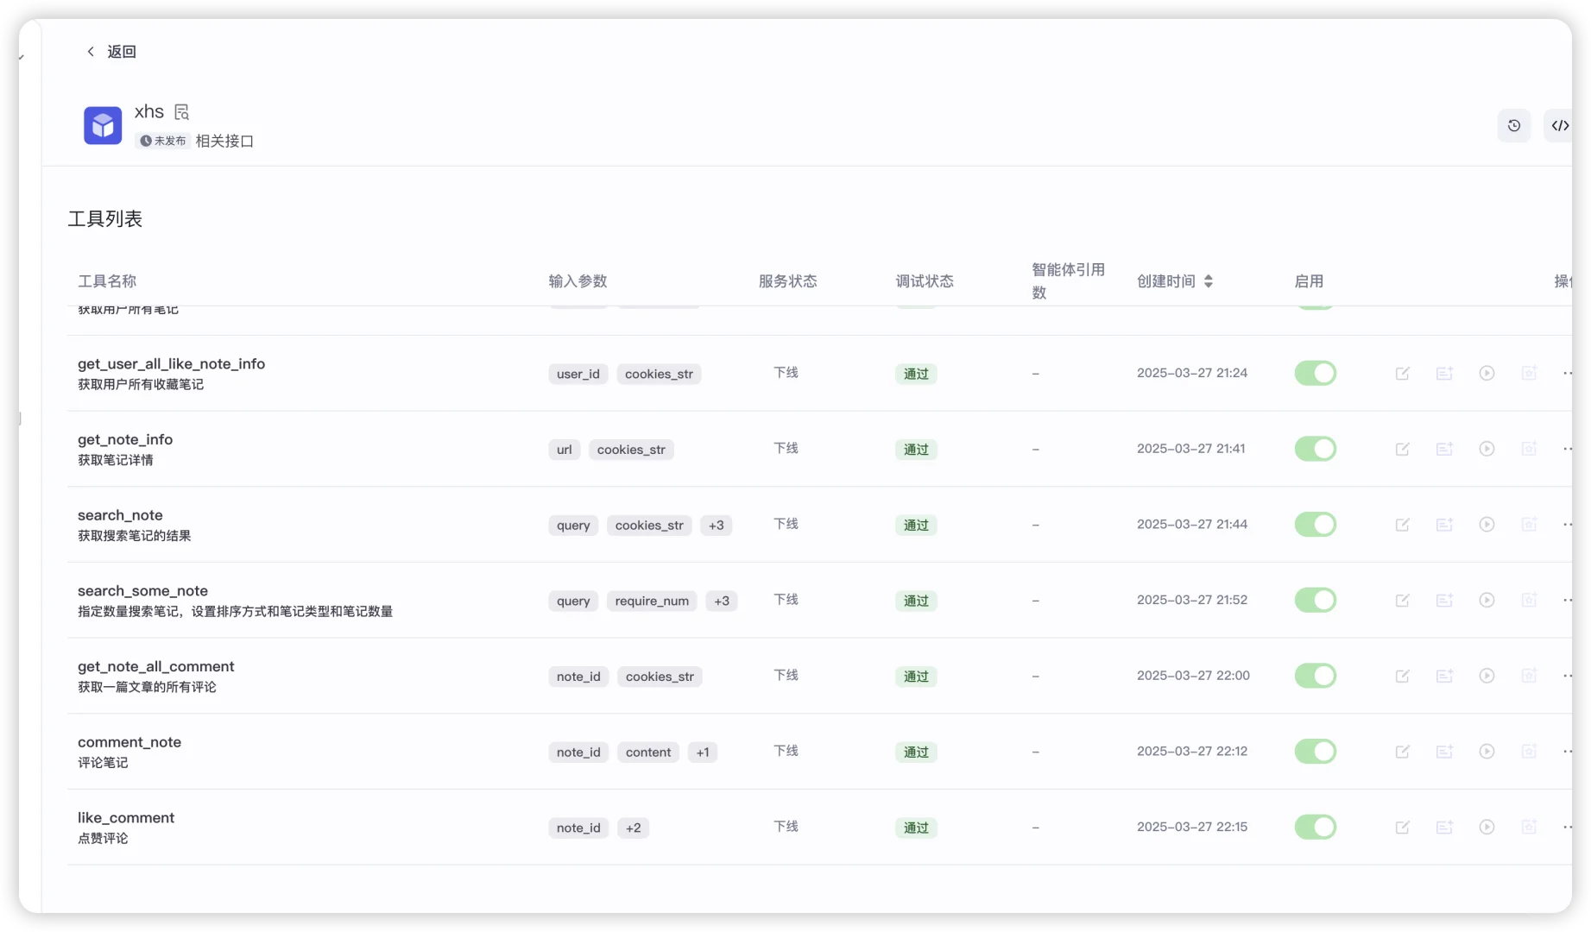This screenshot has width=1591, height=932.
Task: Disable the like_comment tool switch
Action: click(1315, 827)
